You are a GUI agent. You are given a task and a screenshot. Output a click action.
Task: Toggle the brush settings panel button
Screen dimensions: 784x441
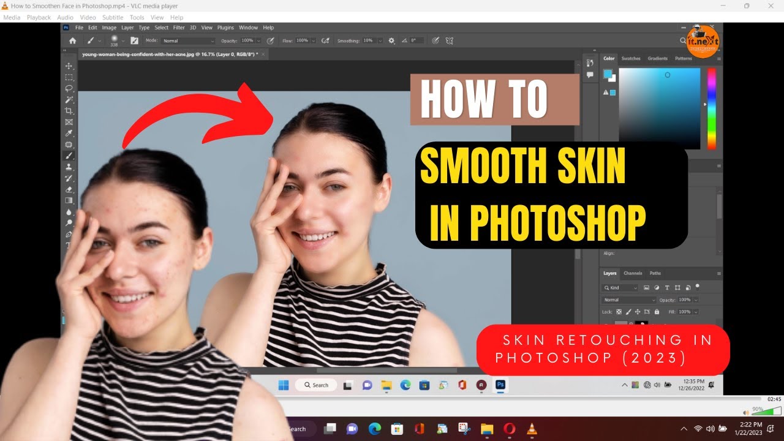[x=134, y=40]
